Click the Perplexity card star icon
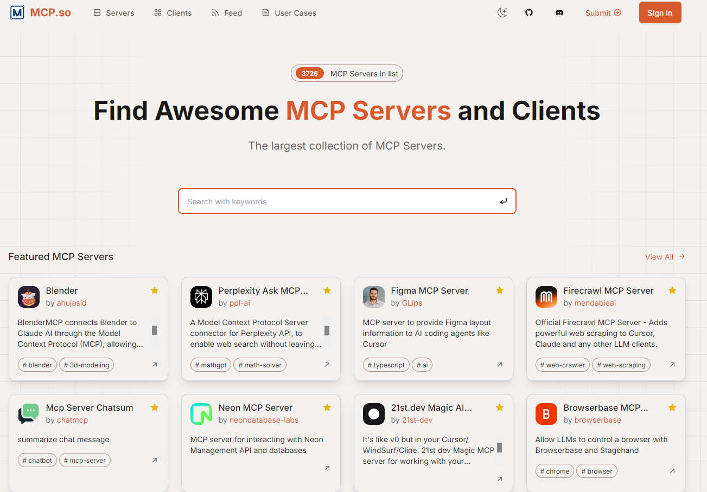This screenshot has width=707, height=492. [x=327, y=290]
